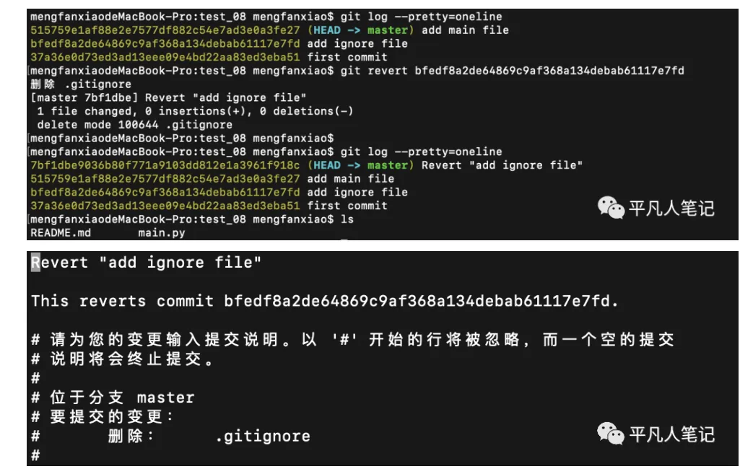Click the [master 7bf1dbe] Revert output line
This screenshot has height=469, width=740.
pyautogui.click(x=168, y=97)
